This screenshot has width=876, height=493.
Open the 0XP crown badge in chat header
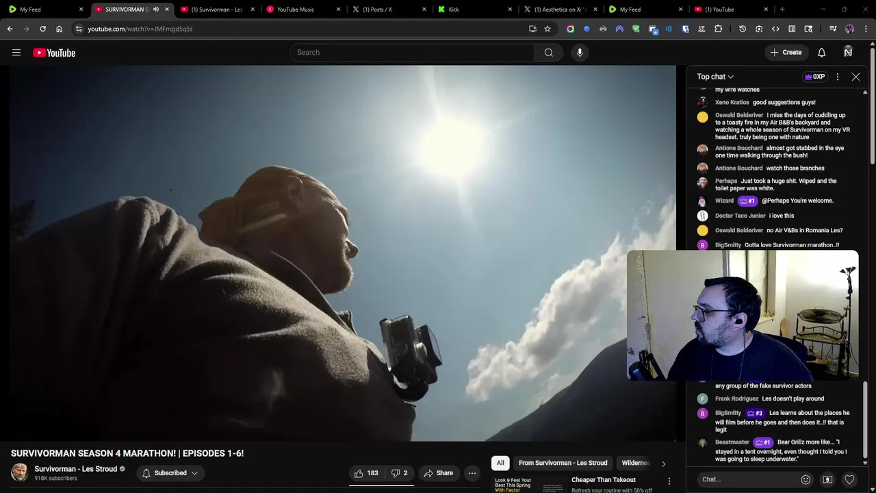coord(814,77)
